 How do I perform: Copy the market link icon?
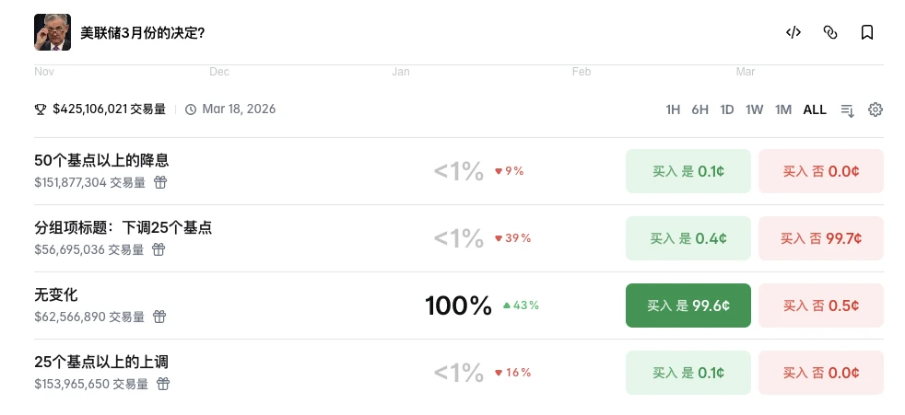[829, 32]
